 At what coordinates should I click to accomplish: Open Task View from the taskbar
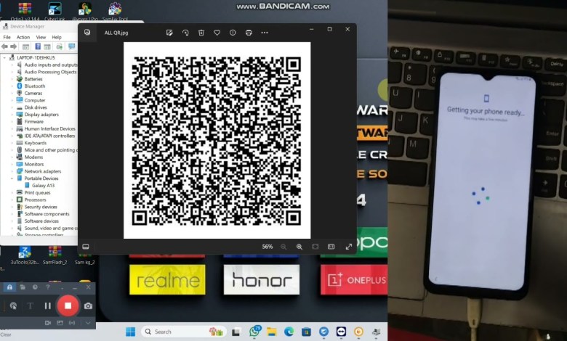236,332
